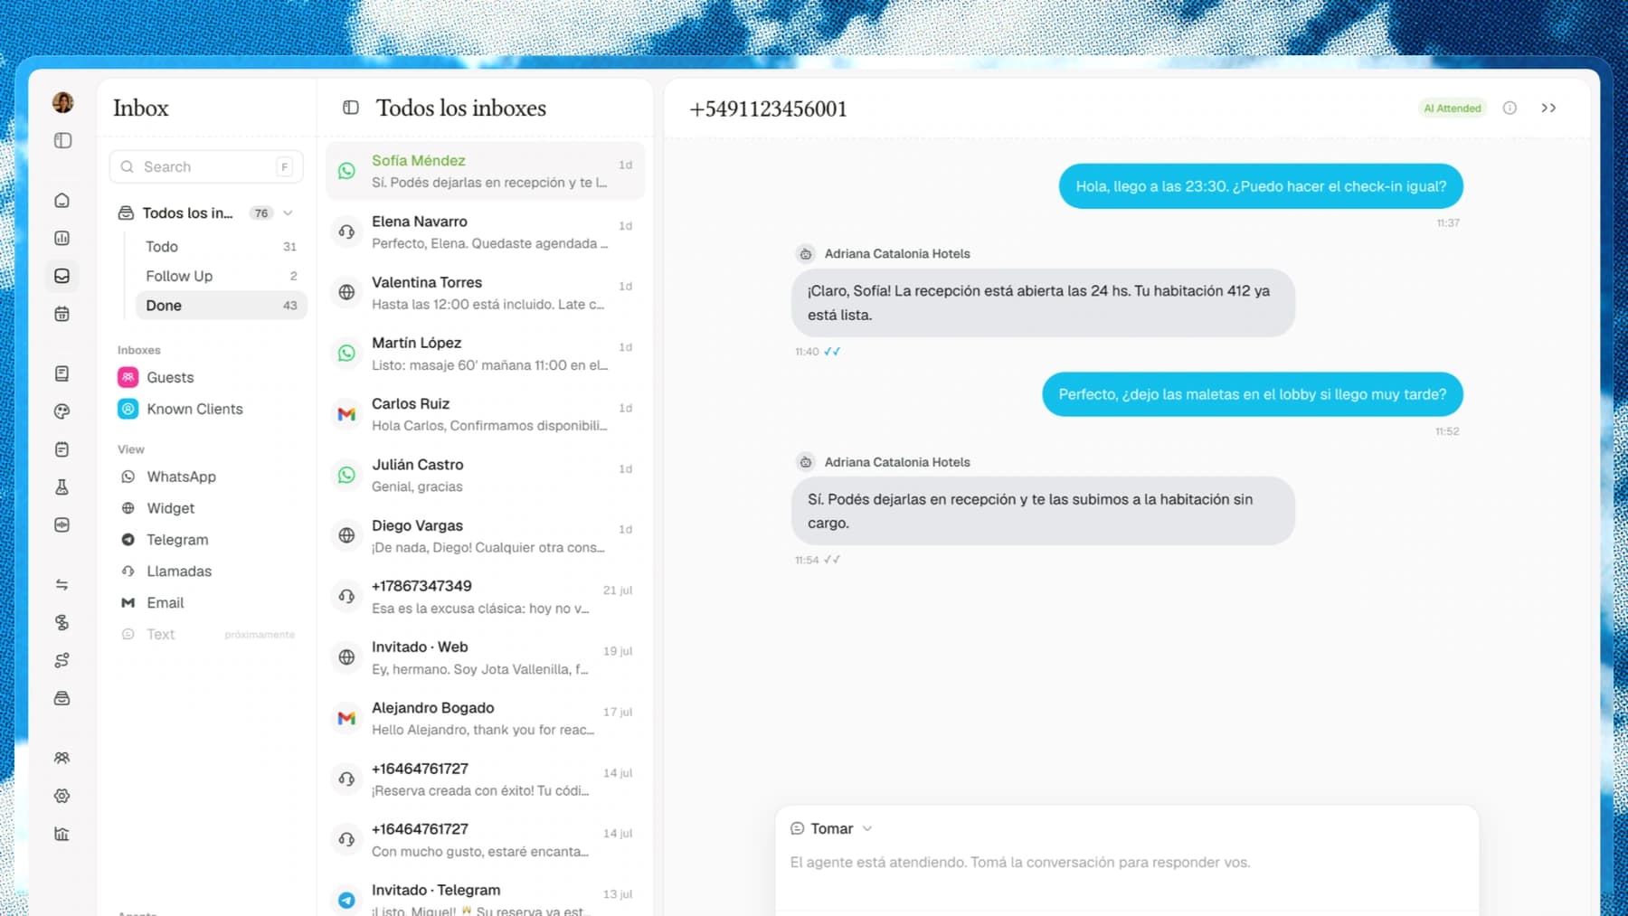Select the Inbox tray icon in the sidebar

point(62,276)
